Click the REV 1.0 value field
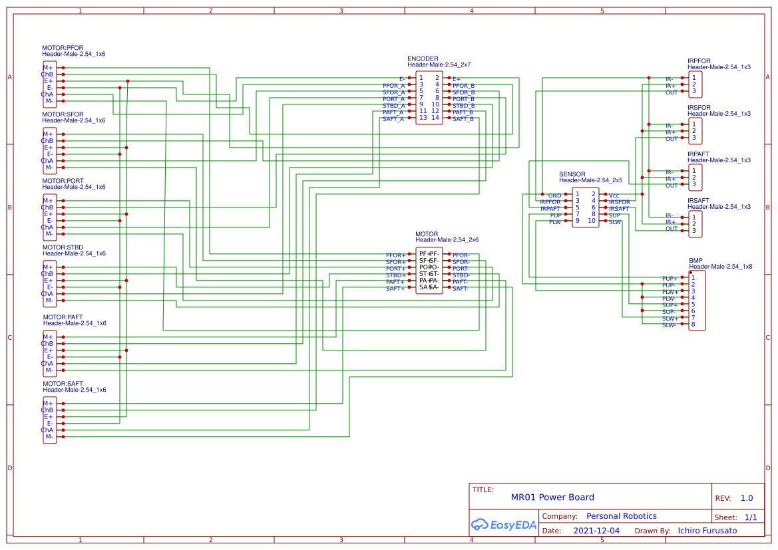 pyautogui.click(x=745, y=497)
